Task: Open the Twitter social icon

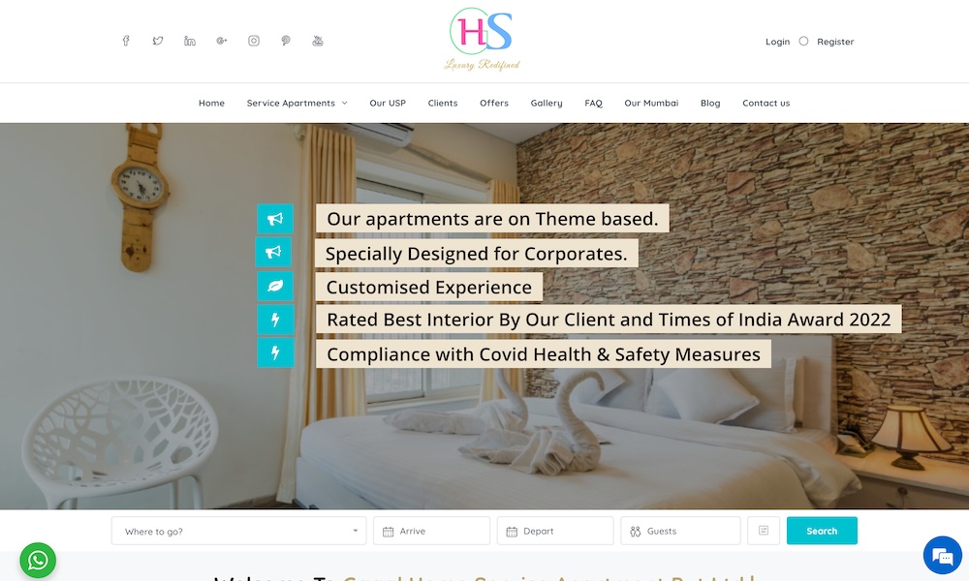Action: click(x=158, y=41)
